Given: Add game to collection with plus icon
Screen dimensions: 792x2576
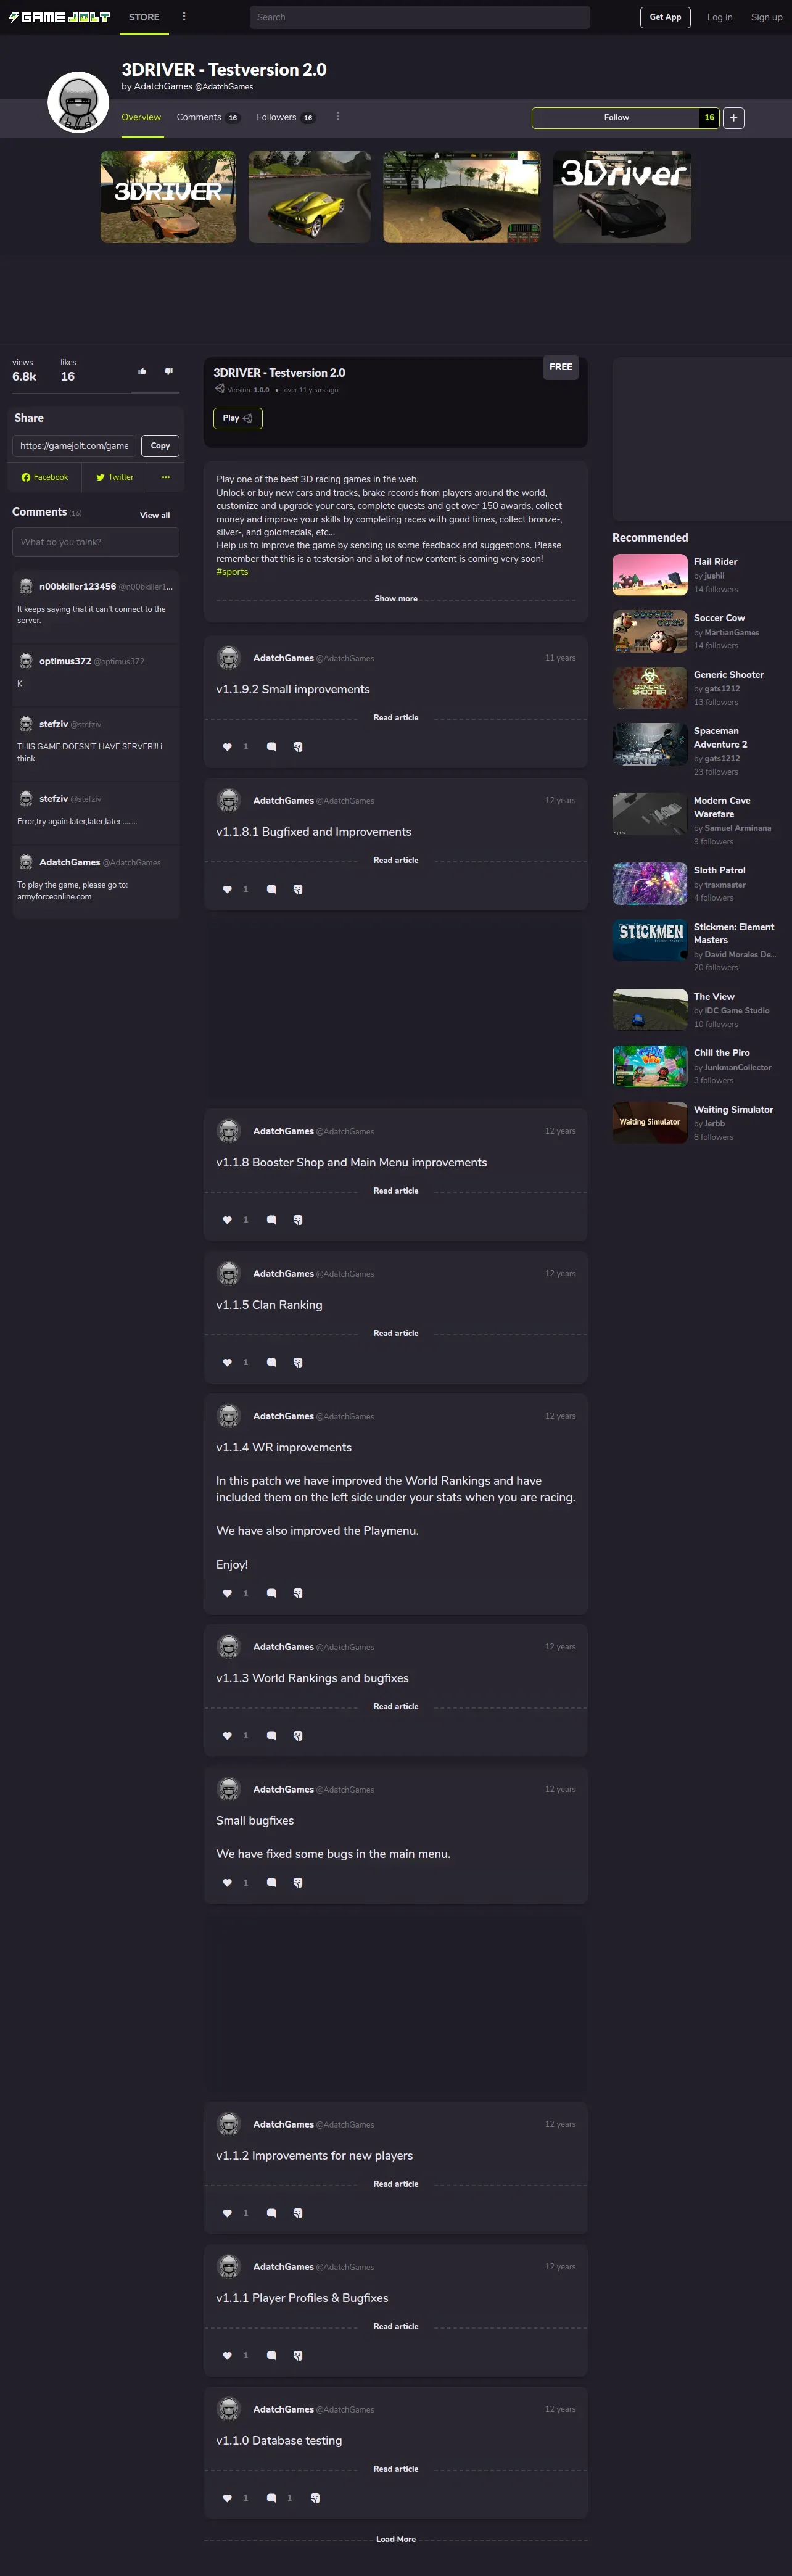Looking at the screenshot, I should coord(733,118).
